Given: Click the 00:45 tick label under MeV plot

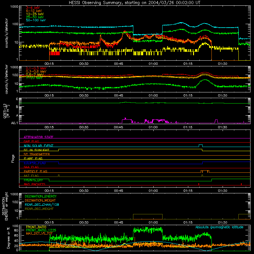Looking at the screenshot, I should coord(118,96).
